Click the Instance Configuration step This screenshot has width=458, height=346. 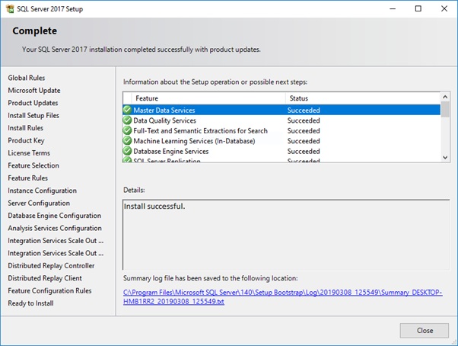(43, 191)
